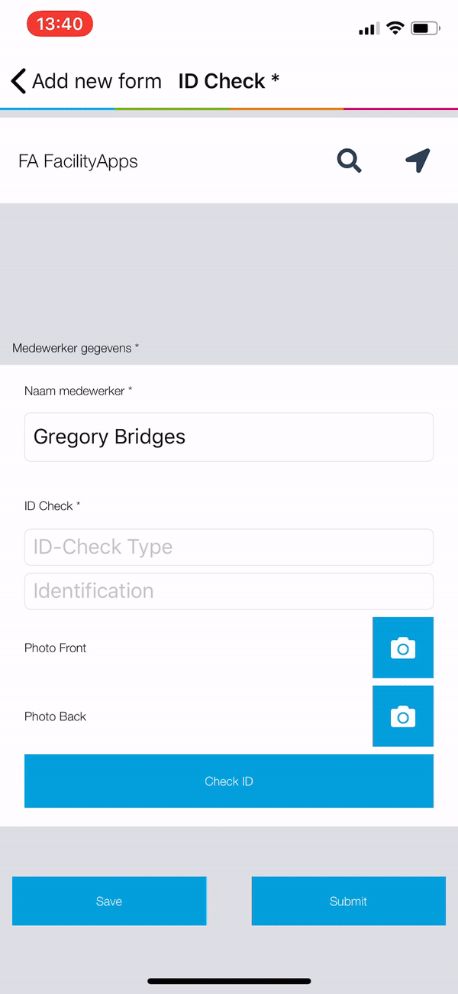
Task: Tap the Photo Front label
Action: [55, 648]
